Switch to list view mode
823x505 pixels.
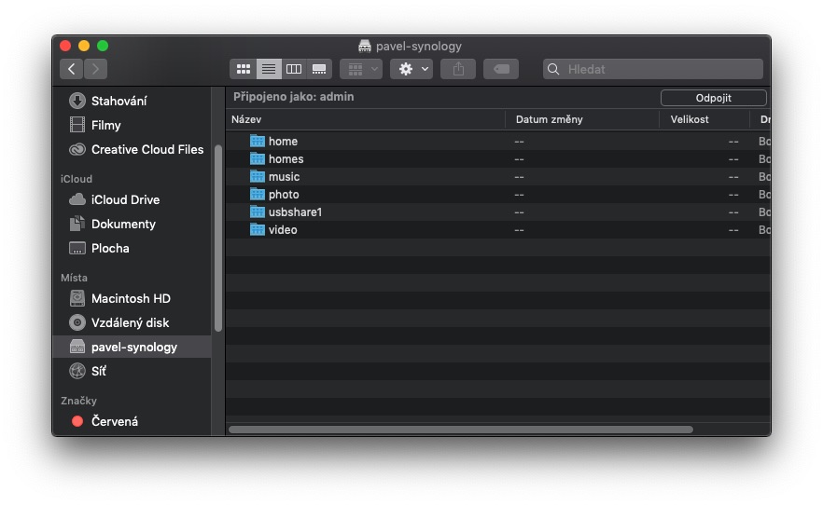click(269, 69)
